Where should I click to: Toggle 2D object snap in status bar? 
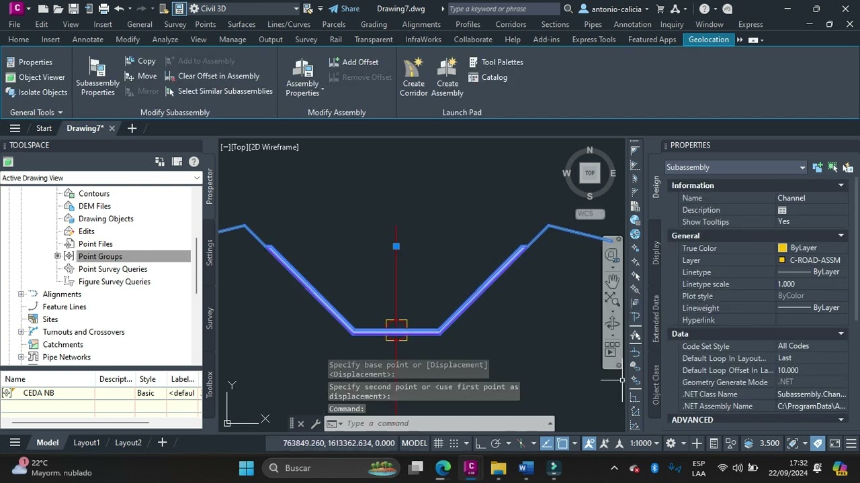562,443
